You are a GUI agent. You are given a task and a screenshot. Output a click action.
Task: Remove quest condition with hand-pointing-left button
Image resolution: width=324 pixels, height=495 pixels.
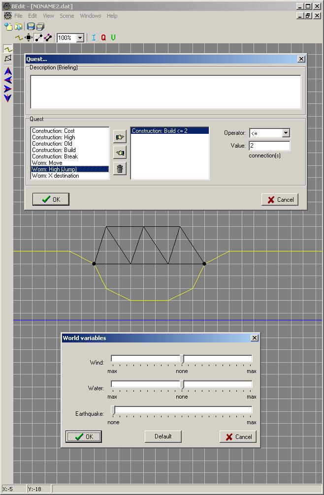coord(120,153)
